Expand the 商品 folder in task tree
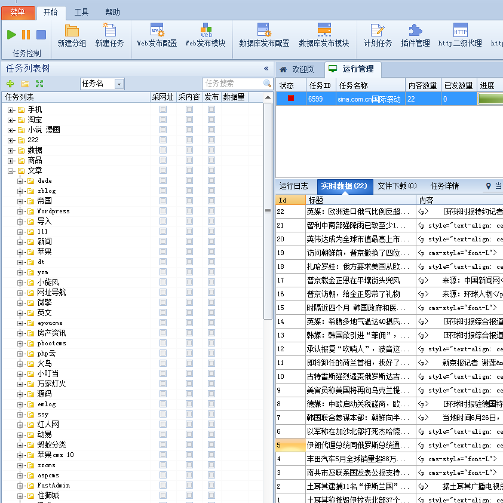503x503 pixels. [11, 160]
